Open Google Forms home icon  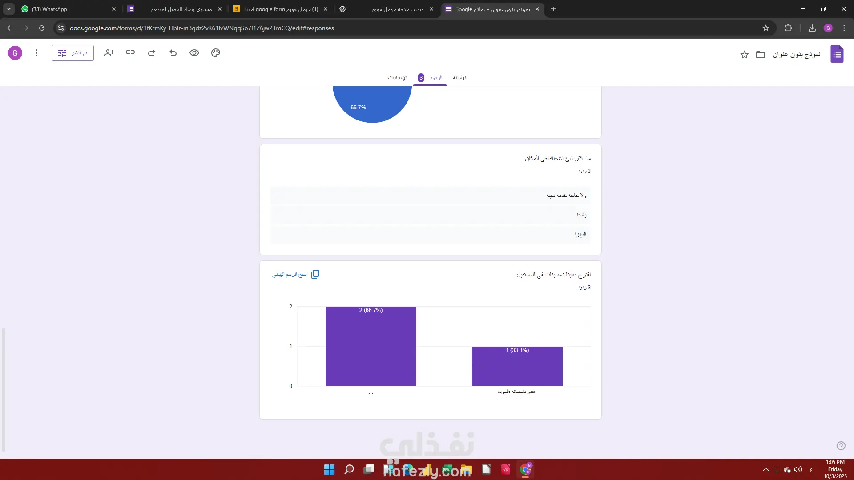pos(837,54)
